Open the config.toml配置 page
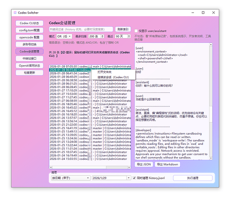 click(29, 30)
